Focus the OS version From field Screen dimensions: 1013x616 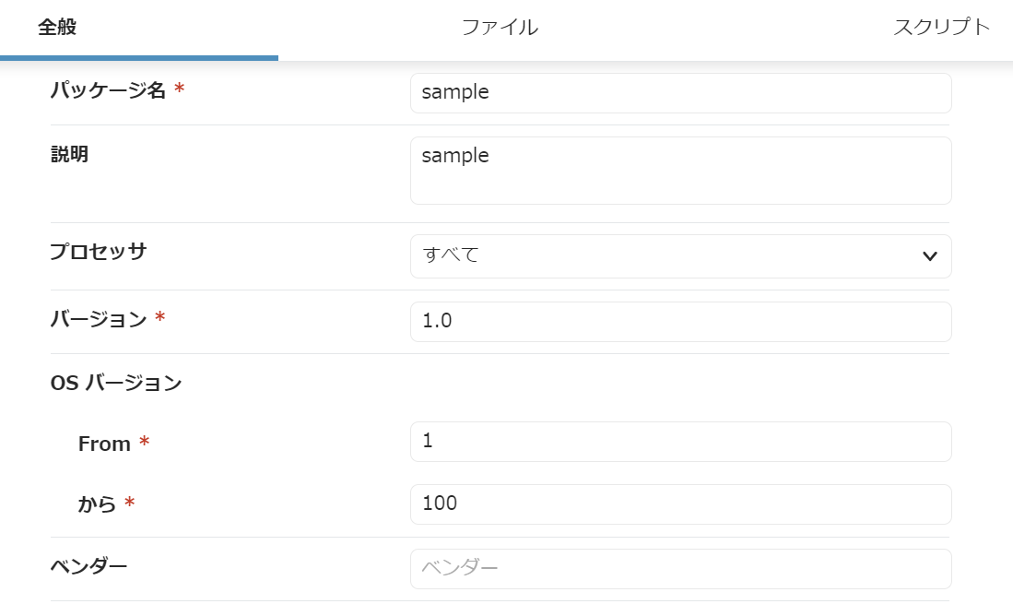tap(680, 442)
